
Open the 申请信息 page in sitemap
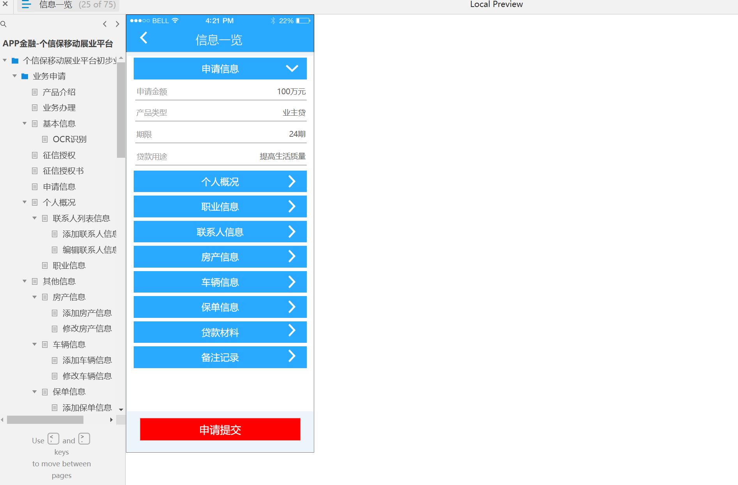(x=59, y=187)
